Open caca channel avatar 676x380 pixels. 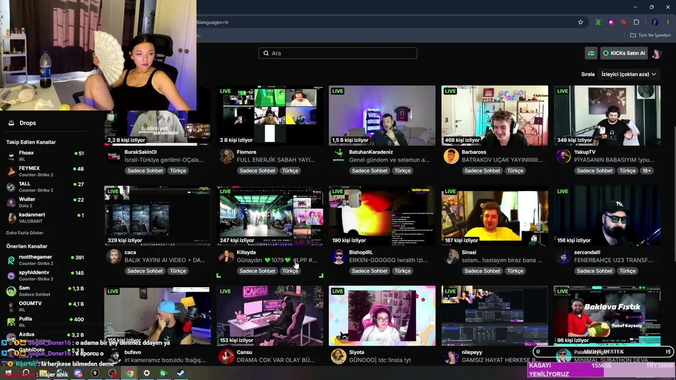[114, 256]
